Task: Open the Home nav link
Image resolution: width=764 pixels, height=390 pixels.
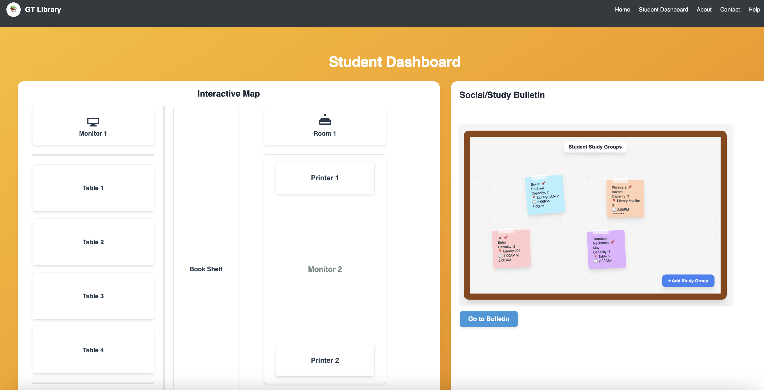Action: [622, 9]
